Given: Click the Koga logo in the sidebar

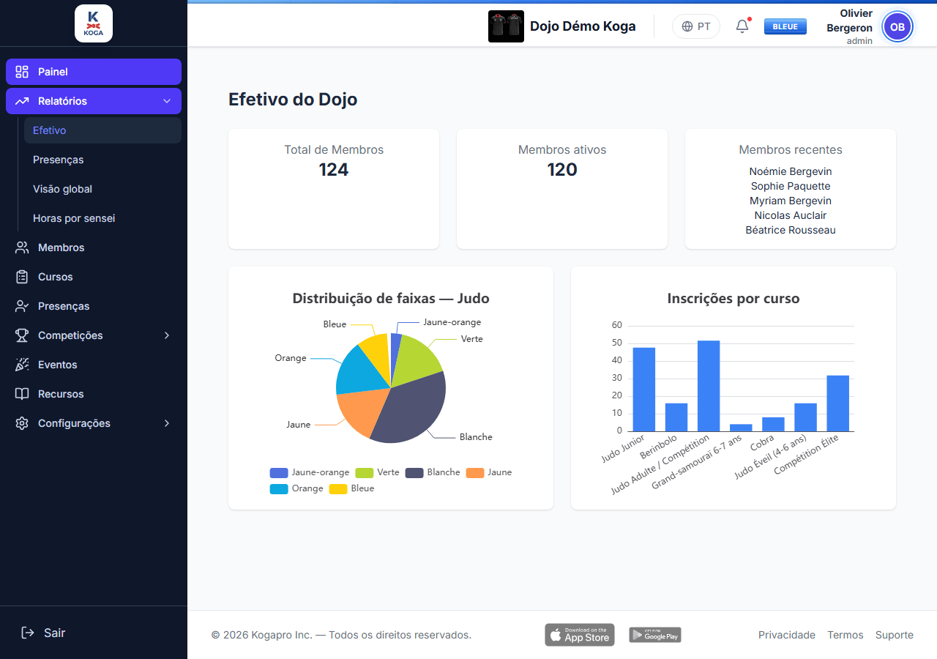Looking at the screenshot, I should tap(94, 23).
